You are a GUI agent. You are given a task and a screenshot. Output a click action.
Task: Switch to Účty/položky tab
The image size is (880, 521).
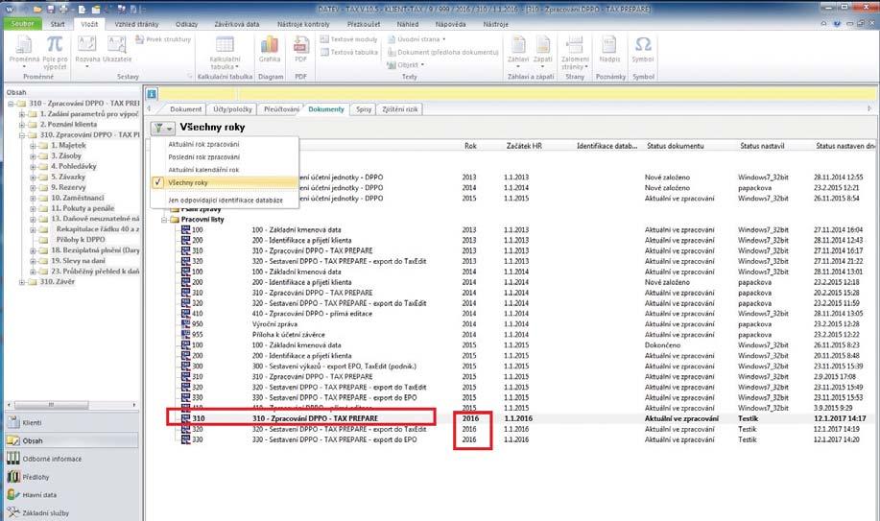[232, 109]
